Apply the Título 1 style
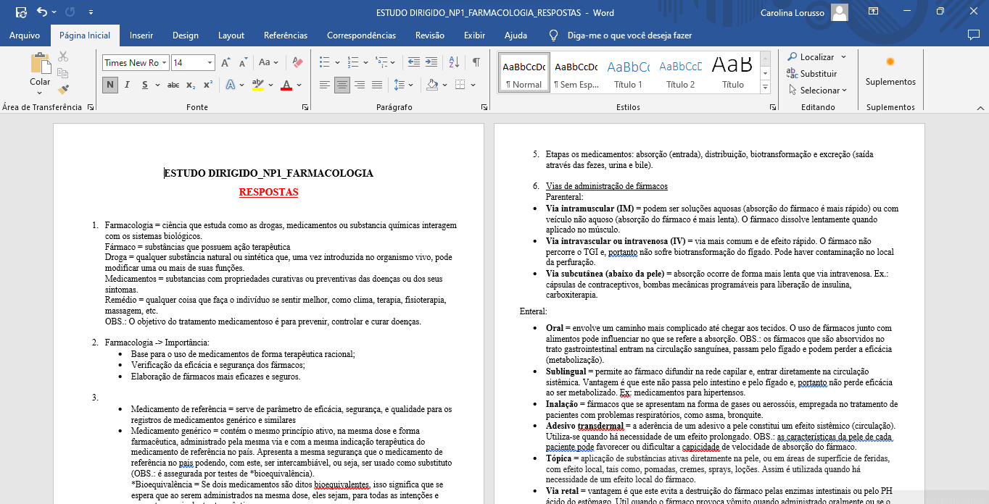The image size is (989, 504). 628,72
